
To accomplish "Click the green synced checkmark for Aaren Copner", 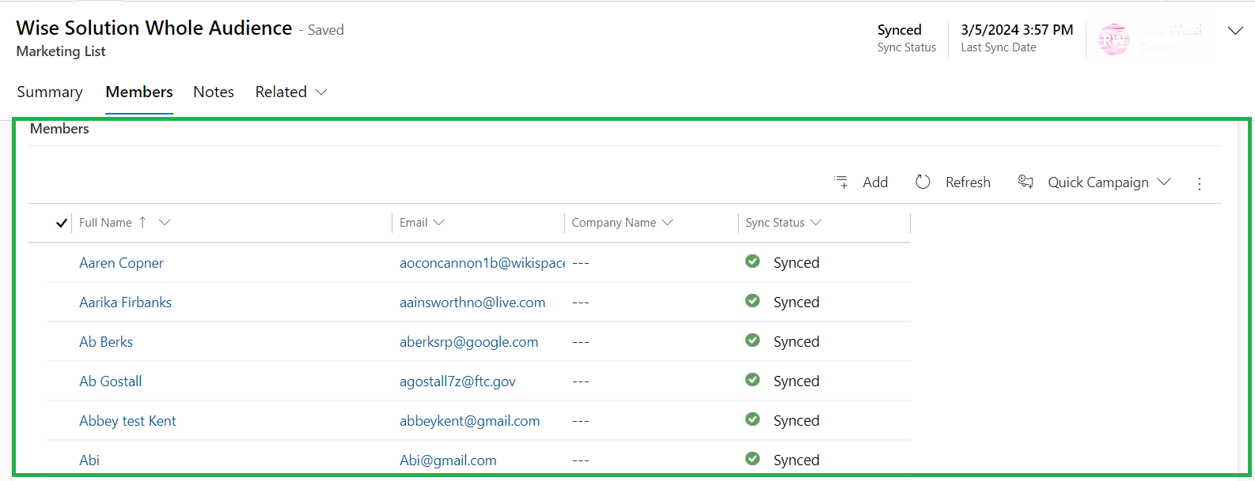I will click(x=753, y=261).
